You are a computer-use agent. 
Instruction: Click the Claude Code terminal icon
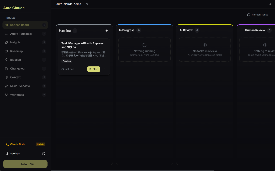tap(7, 144)
